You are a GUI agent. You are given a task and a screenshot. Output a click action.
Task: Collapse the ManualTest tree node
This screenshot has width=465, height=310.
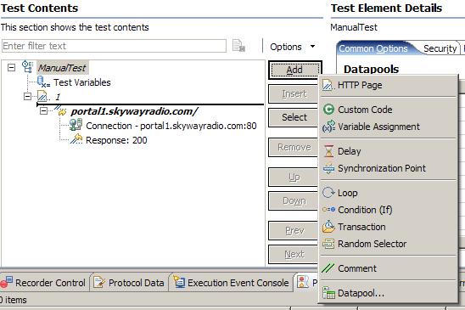click(11, 68)
